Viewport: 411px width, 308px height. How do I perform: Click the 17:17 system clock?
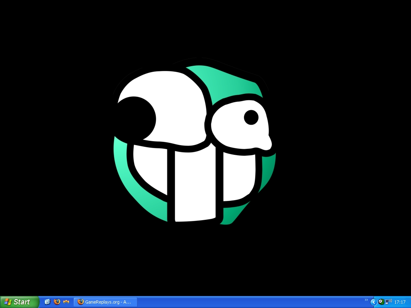tap(400, 302)
